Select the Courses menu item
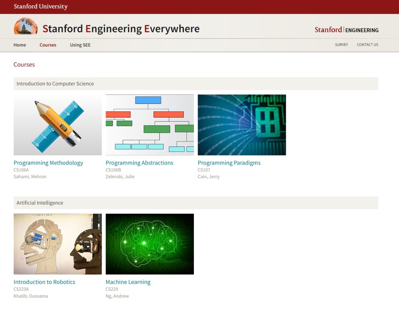 (48, 45)
